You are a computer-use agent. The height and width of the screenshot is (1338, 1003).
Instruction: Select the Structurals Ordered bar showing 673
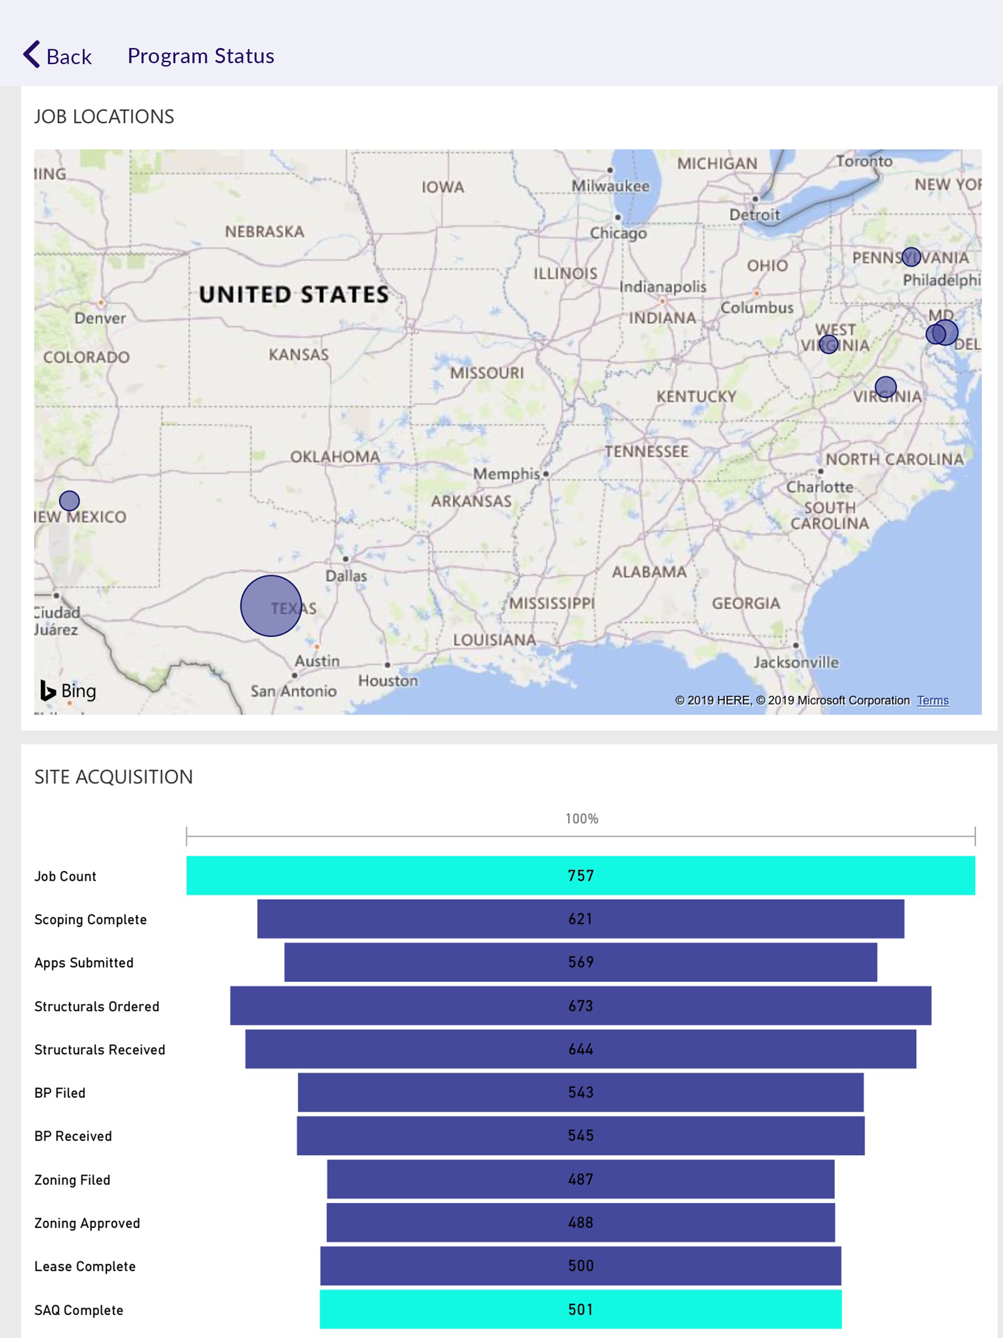pyautogui.click(x=581, y=1005)
